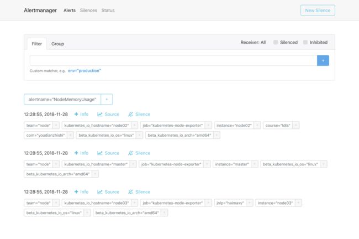Expand Info for the node03 alert
Image resolution: width=359 pixels, height=239 pixels.
[x=81, y=192]
